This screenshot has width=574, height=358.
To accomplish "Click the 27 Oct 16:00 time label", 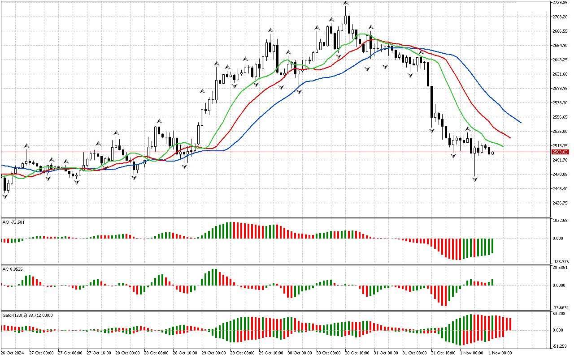I will tap(99, 353).
